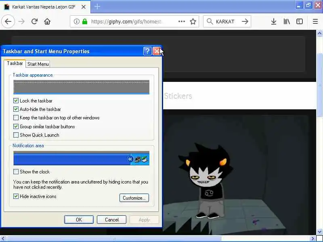Click the vertical scrollbar thumb

tap(319, 85)
